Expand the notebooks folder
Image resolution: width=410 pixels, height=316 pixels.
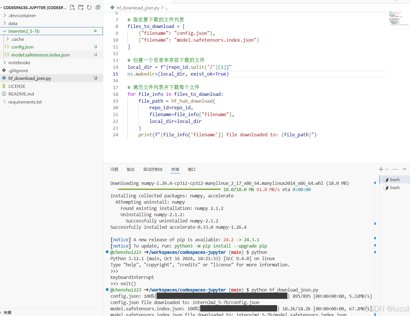[5, 62]
